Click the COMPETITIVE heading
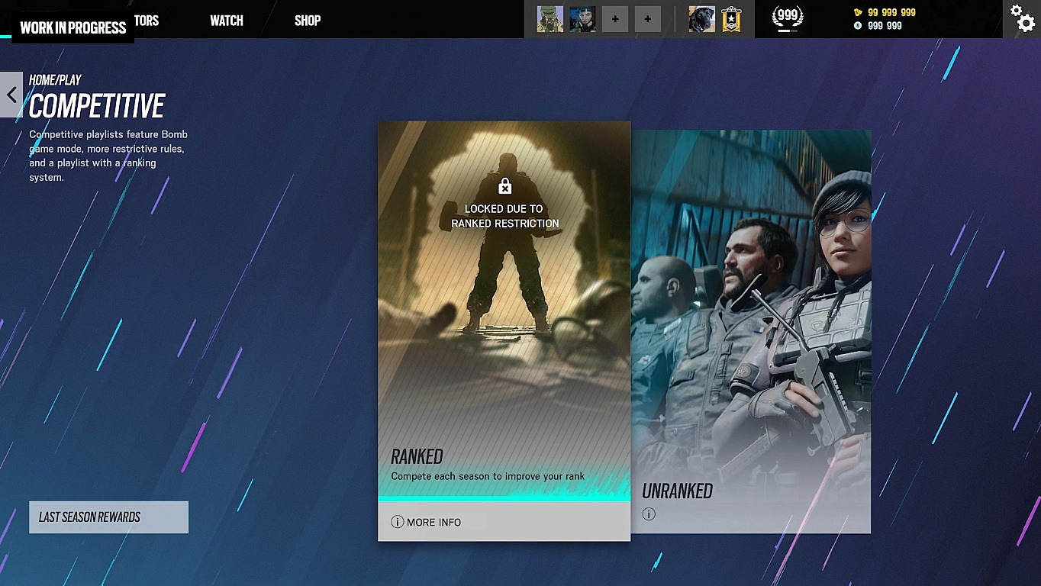 [x=97, y=106]
